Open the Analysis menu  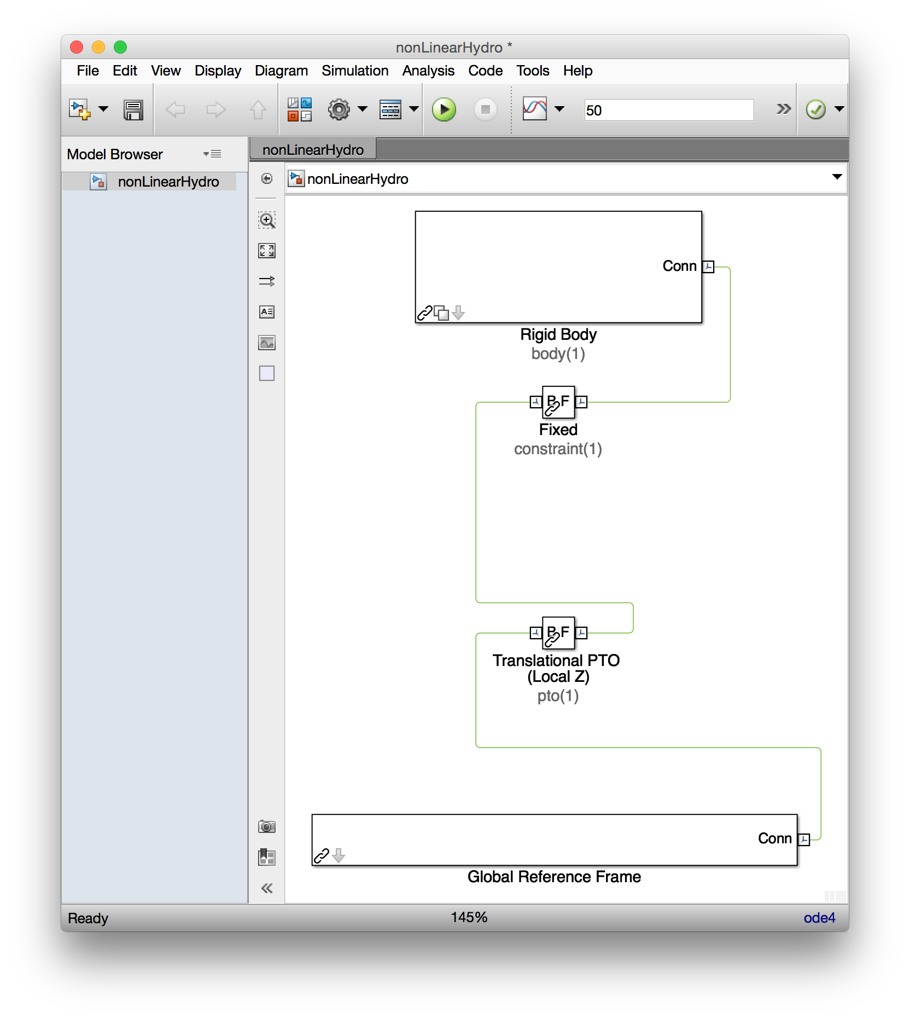click(x=428, y=71)
